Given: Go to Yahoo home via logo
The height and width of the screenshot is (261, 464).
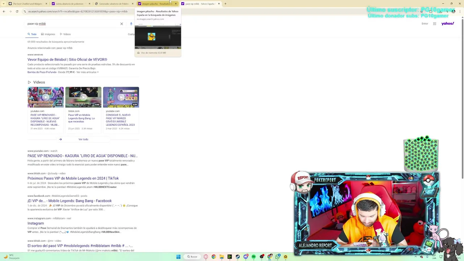Looking at the screenshot, I should pos(448,24).
